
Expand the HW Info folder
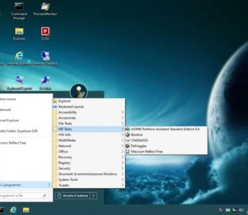(x=89, y=134)
